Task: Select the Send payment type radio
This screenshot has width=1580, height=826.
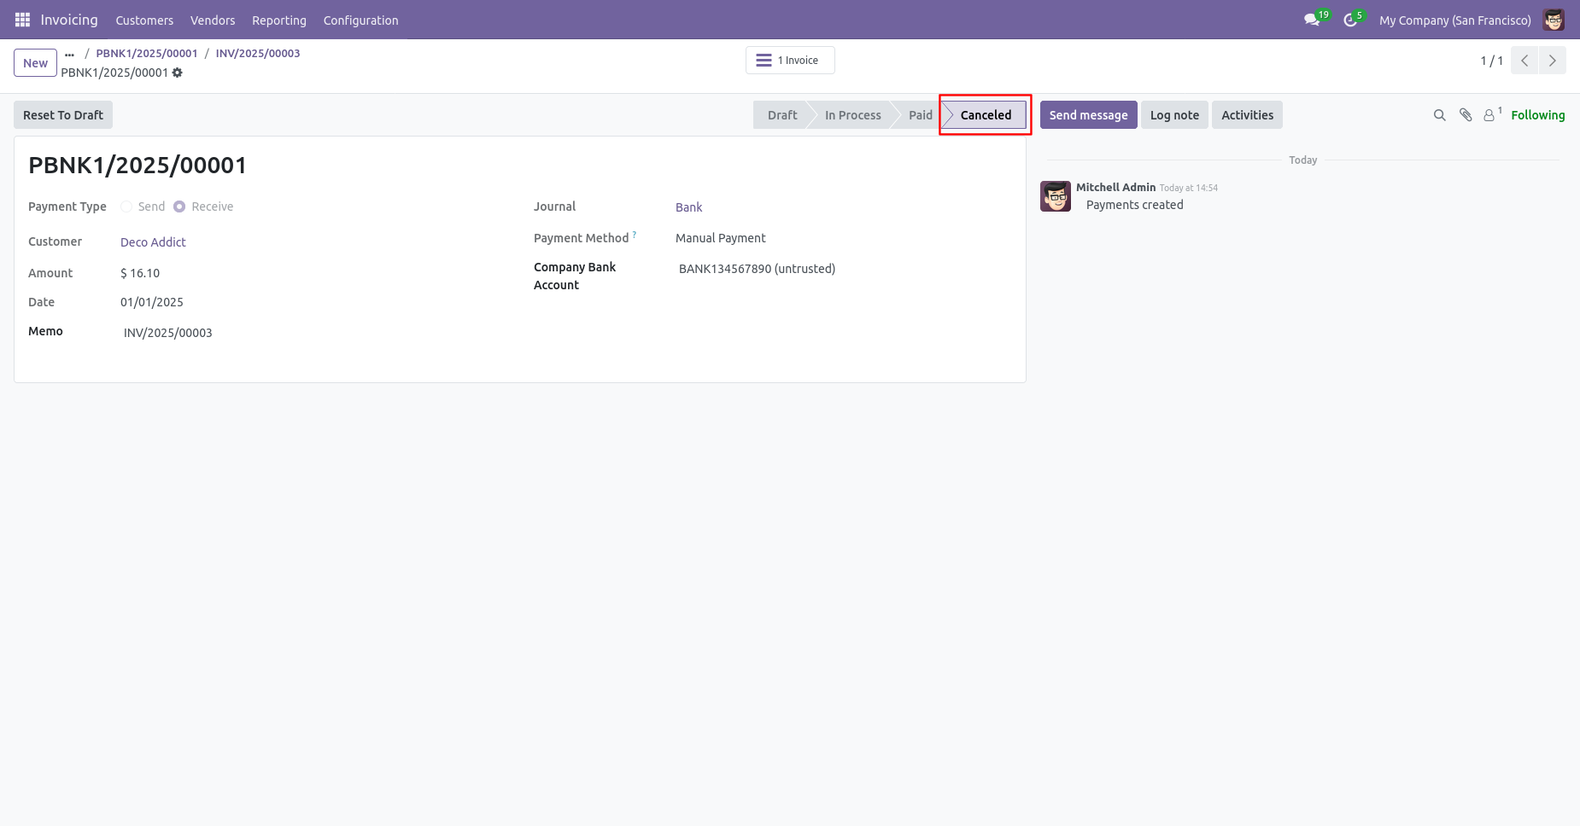Action: pyautogui.click(x=126, y=206)
